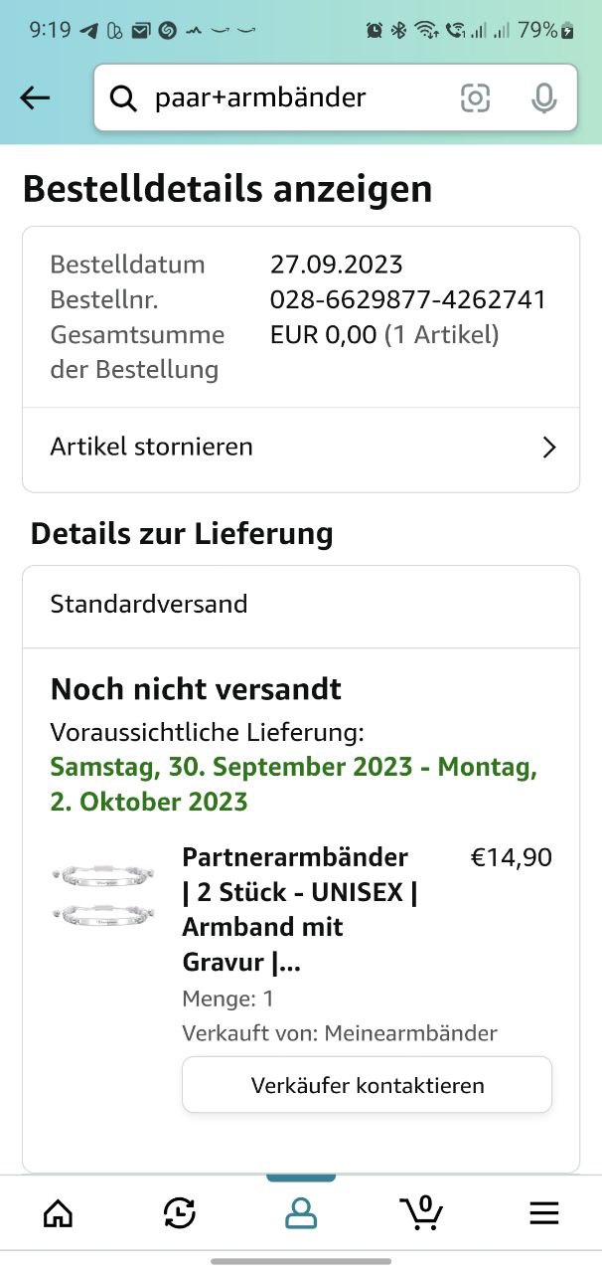Tap the search magnifier icon
The image size is (602, 1273).
[x=123, y=97]
